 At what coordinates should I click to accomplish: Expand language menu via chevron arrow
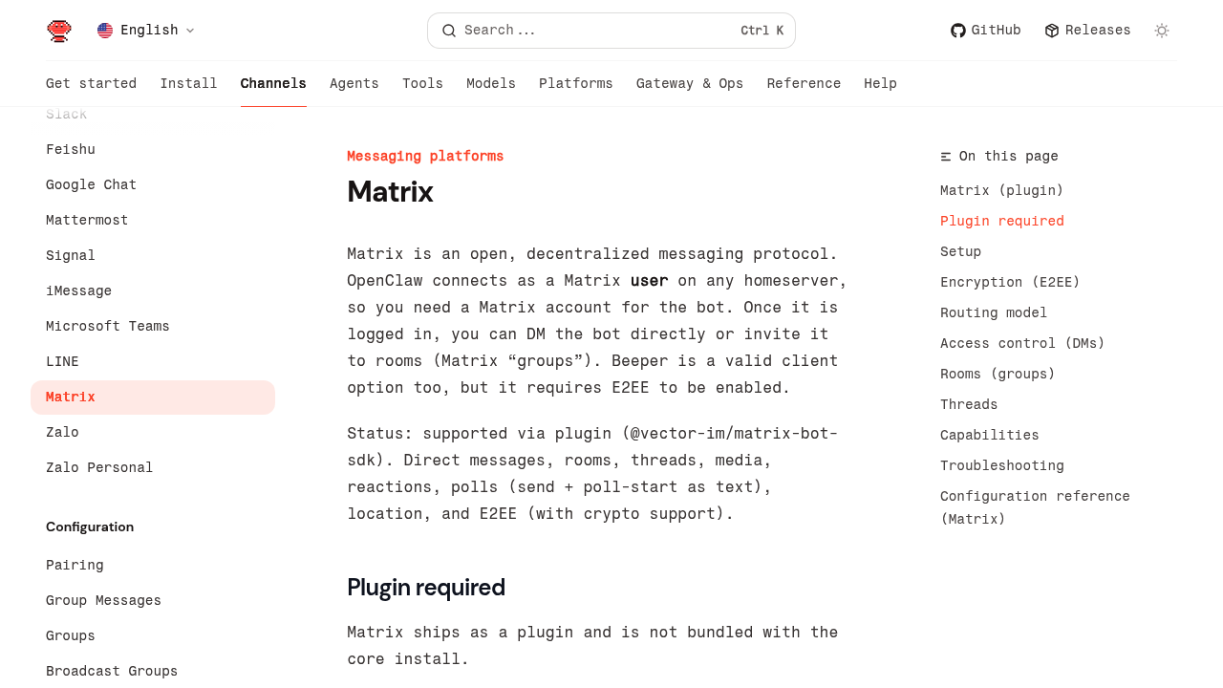[190, 31]
